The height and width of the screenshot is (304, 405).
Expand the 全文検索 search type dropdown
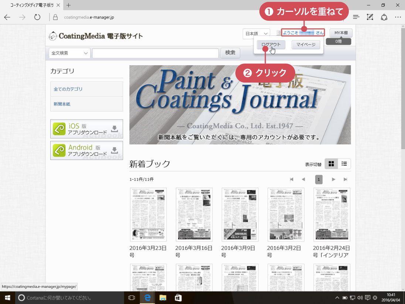pyautogui.click(x=69, y=53)
